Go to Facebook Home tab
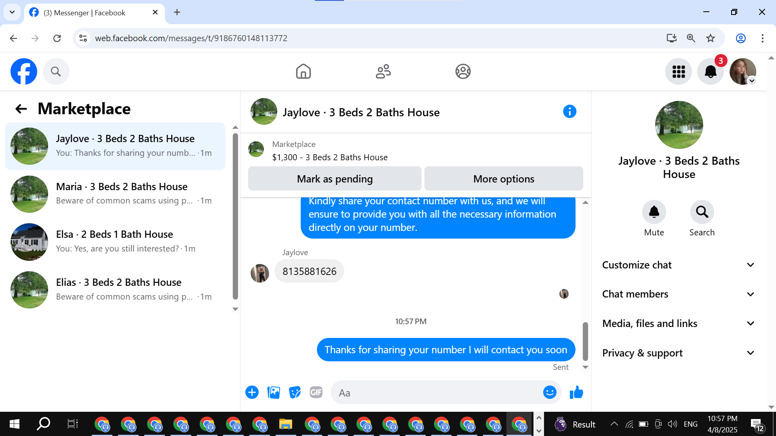Image resolution: width=776 pixels, height=436 pixels. [x=303, y=71]
